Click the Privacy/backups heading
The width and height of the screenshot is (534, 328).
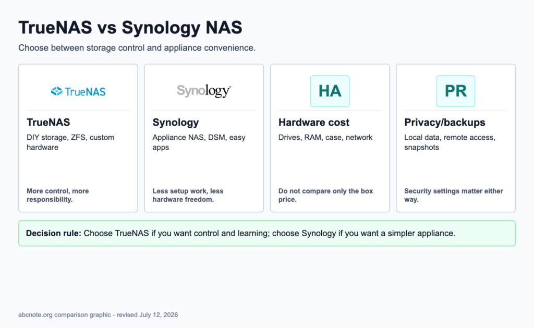click(444, 122)
